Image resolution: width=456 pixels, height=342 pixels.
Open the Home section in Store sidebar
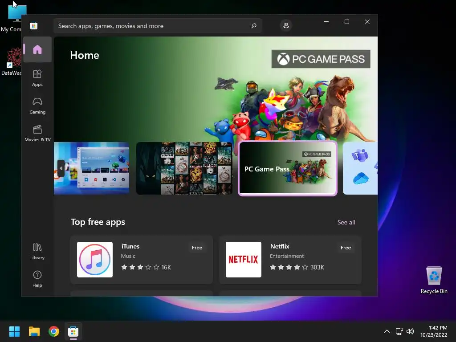(37, 49)
